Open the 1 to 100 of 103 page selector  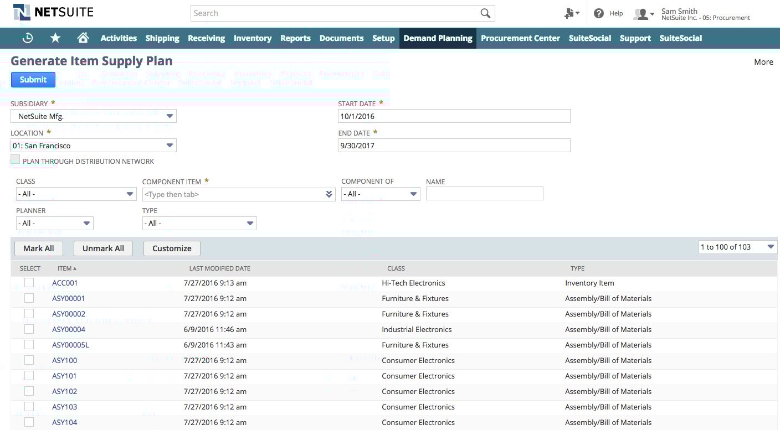[738, 247]
